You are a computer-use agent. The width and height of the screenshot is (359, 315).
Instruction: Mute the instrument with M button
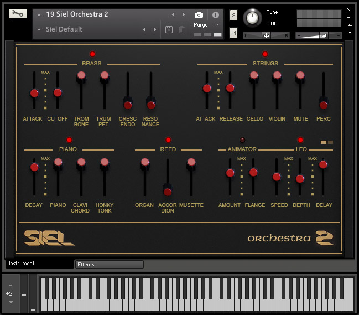point(233,33)
